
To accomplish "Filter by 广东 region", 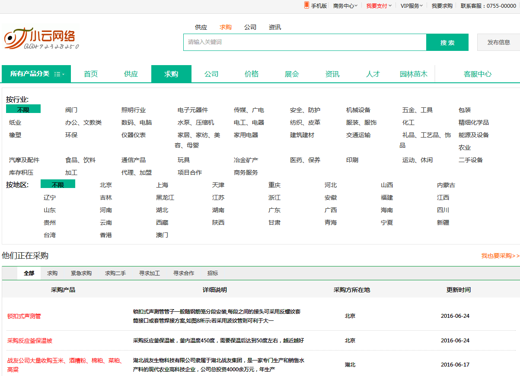I will [274, 210].
